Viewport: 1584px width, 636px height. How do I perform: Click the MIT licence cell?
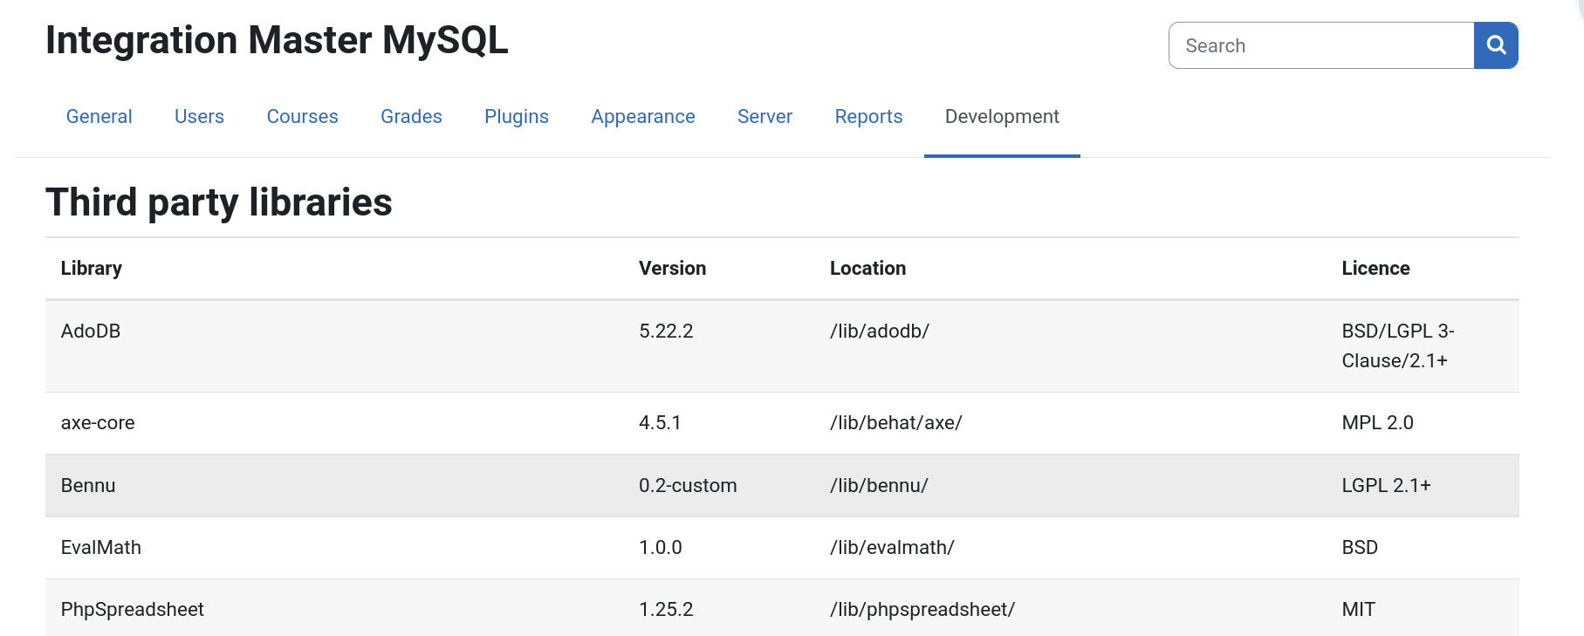pos(1359,609)
